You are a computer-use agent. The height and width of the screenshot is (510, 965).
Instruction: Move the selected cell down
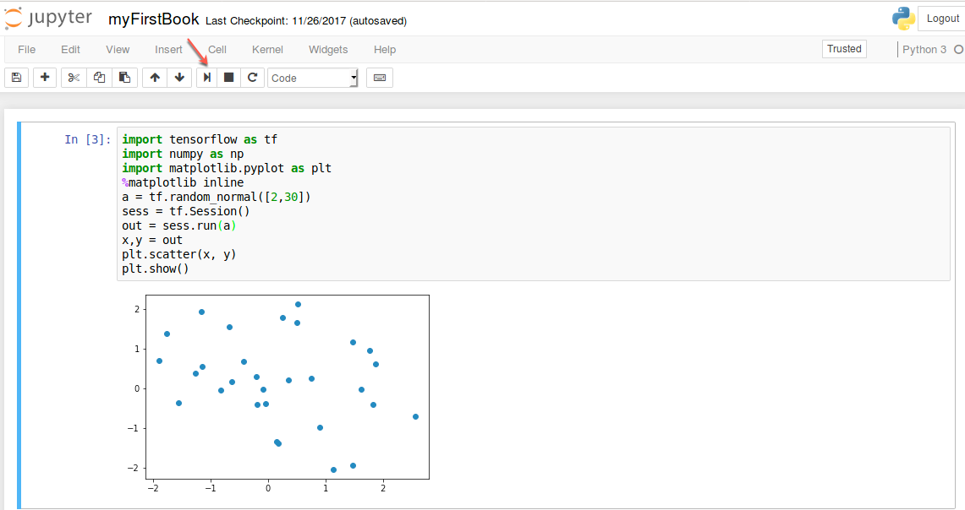point(179,77)
